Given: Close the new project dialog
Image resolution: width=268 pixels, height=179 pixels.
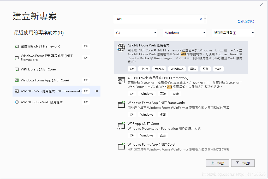Looking at the screenshot, I should pos(261,5).
